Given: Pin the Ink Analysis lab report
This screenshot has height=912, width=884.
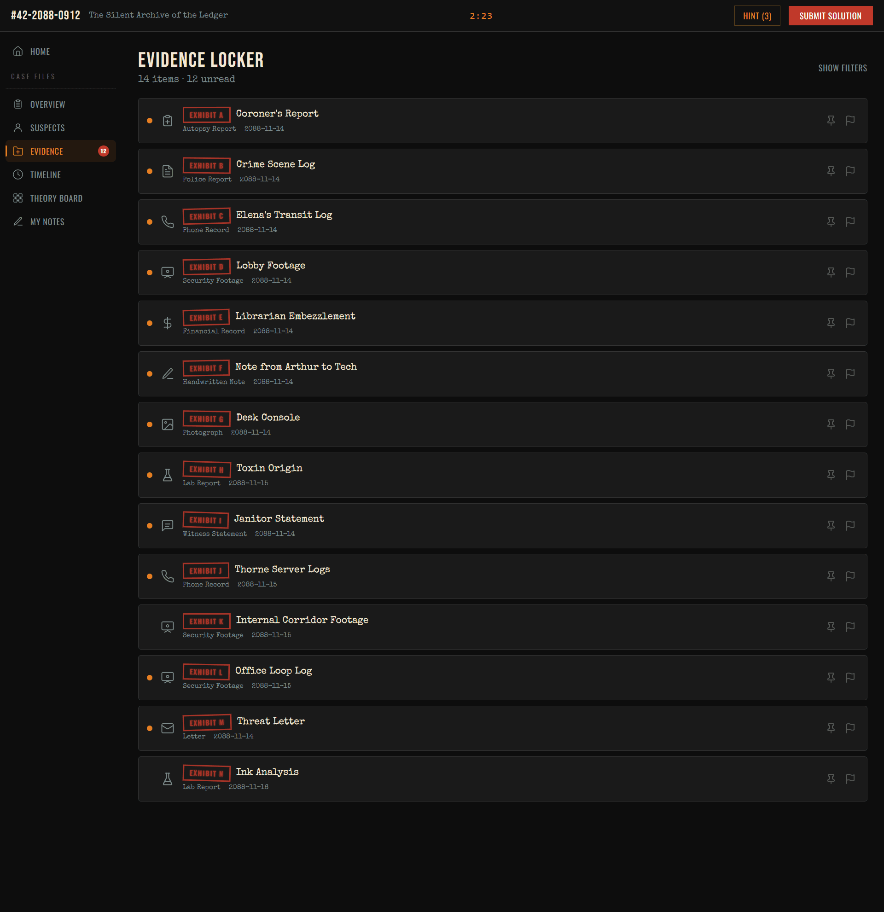Looking at the screenshot, I should pos(831,779).
